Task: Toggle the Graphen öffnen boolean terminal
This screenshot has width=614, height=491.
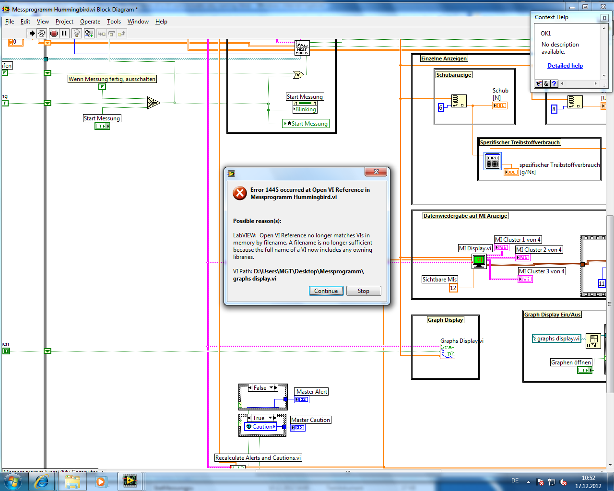Action: [584, 370]
